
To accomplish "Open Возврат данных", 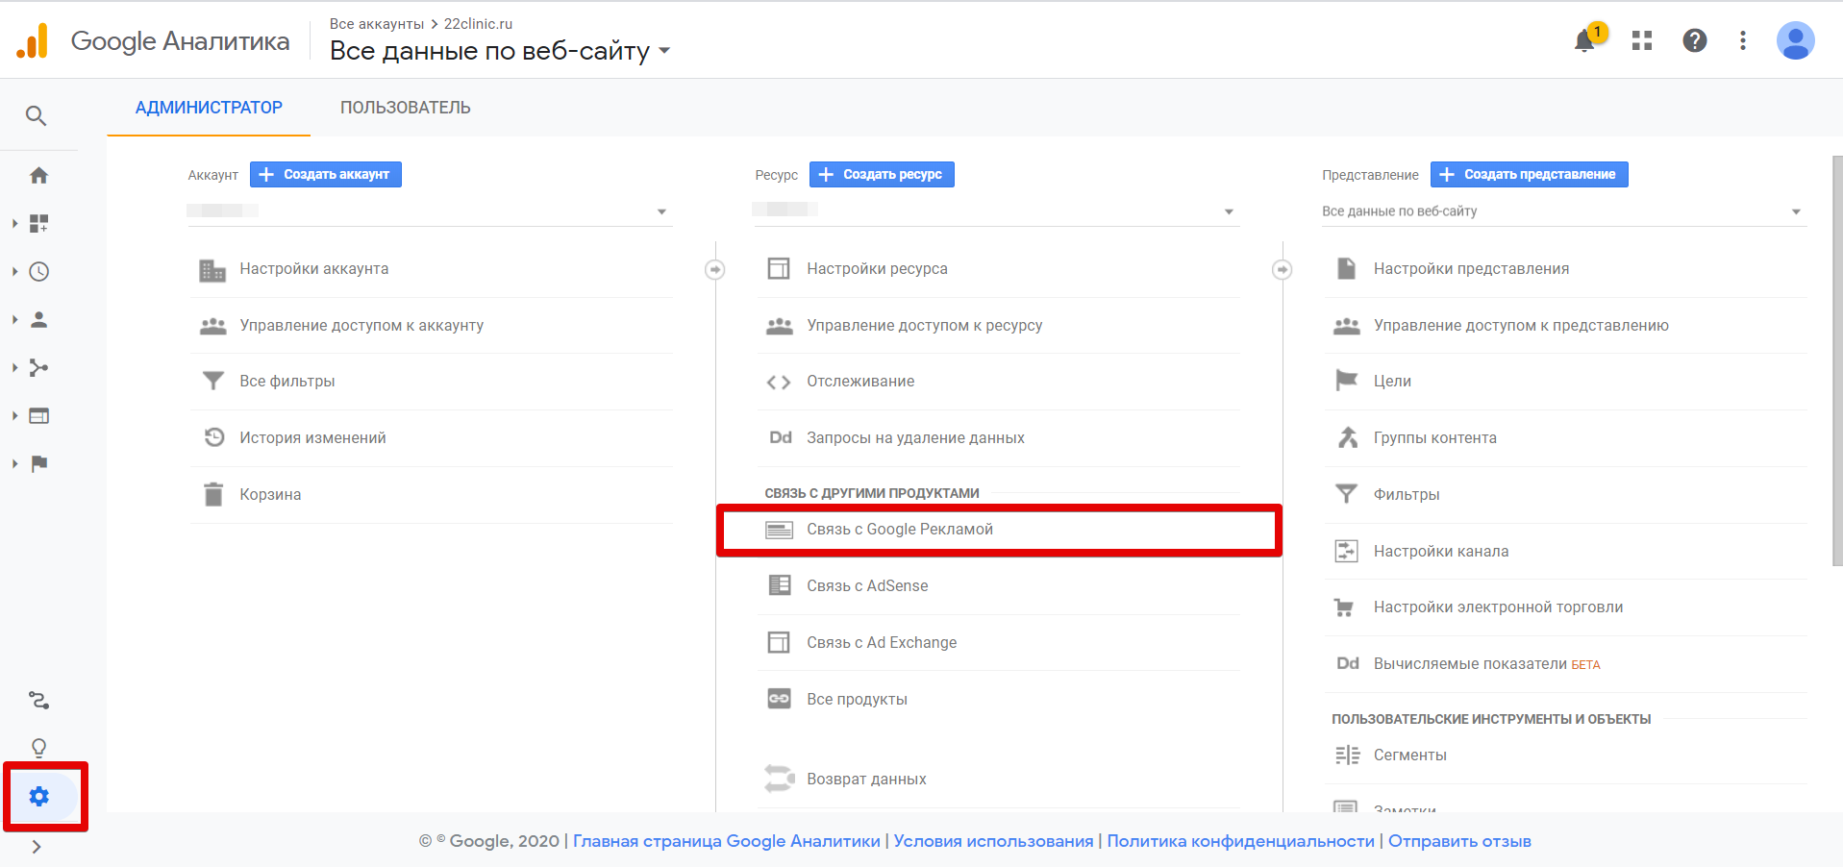I will [999, 780].
